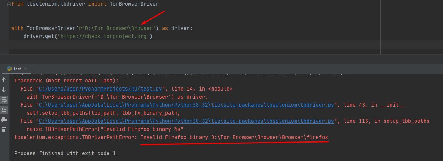Click the 'Invalid Firefox binary' error message
The image size is (443, 161).
pos(234,138)
